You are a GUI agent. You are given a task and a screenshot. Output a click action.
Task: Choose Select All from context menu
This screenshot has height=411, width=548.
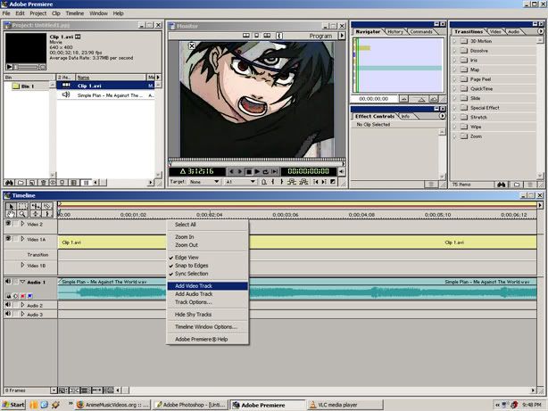pos(208,225)
